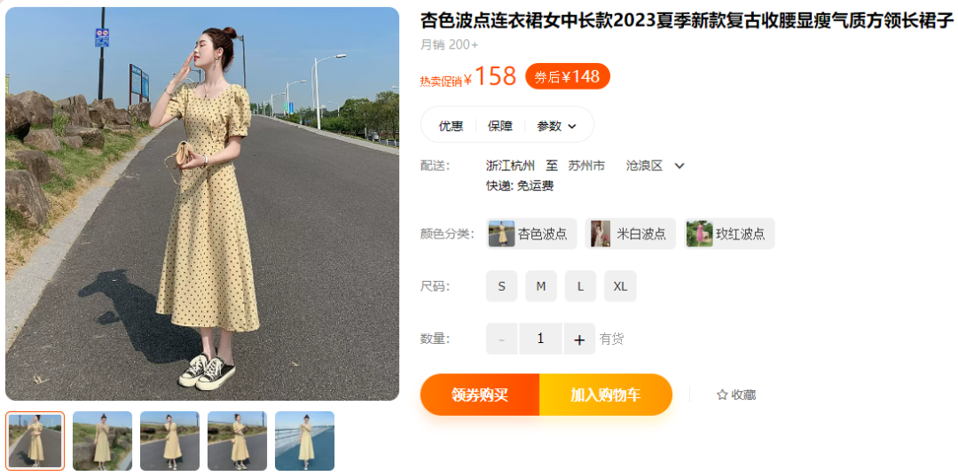
Task: Open the 优惠 tab
Action: (451, 127)
